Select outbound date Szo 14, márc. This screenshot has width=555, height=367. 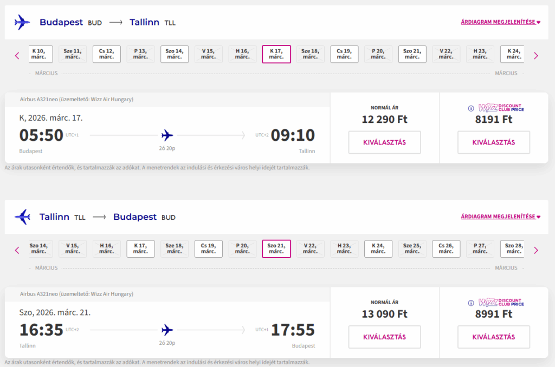(x=175, y=54)
